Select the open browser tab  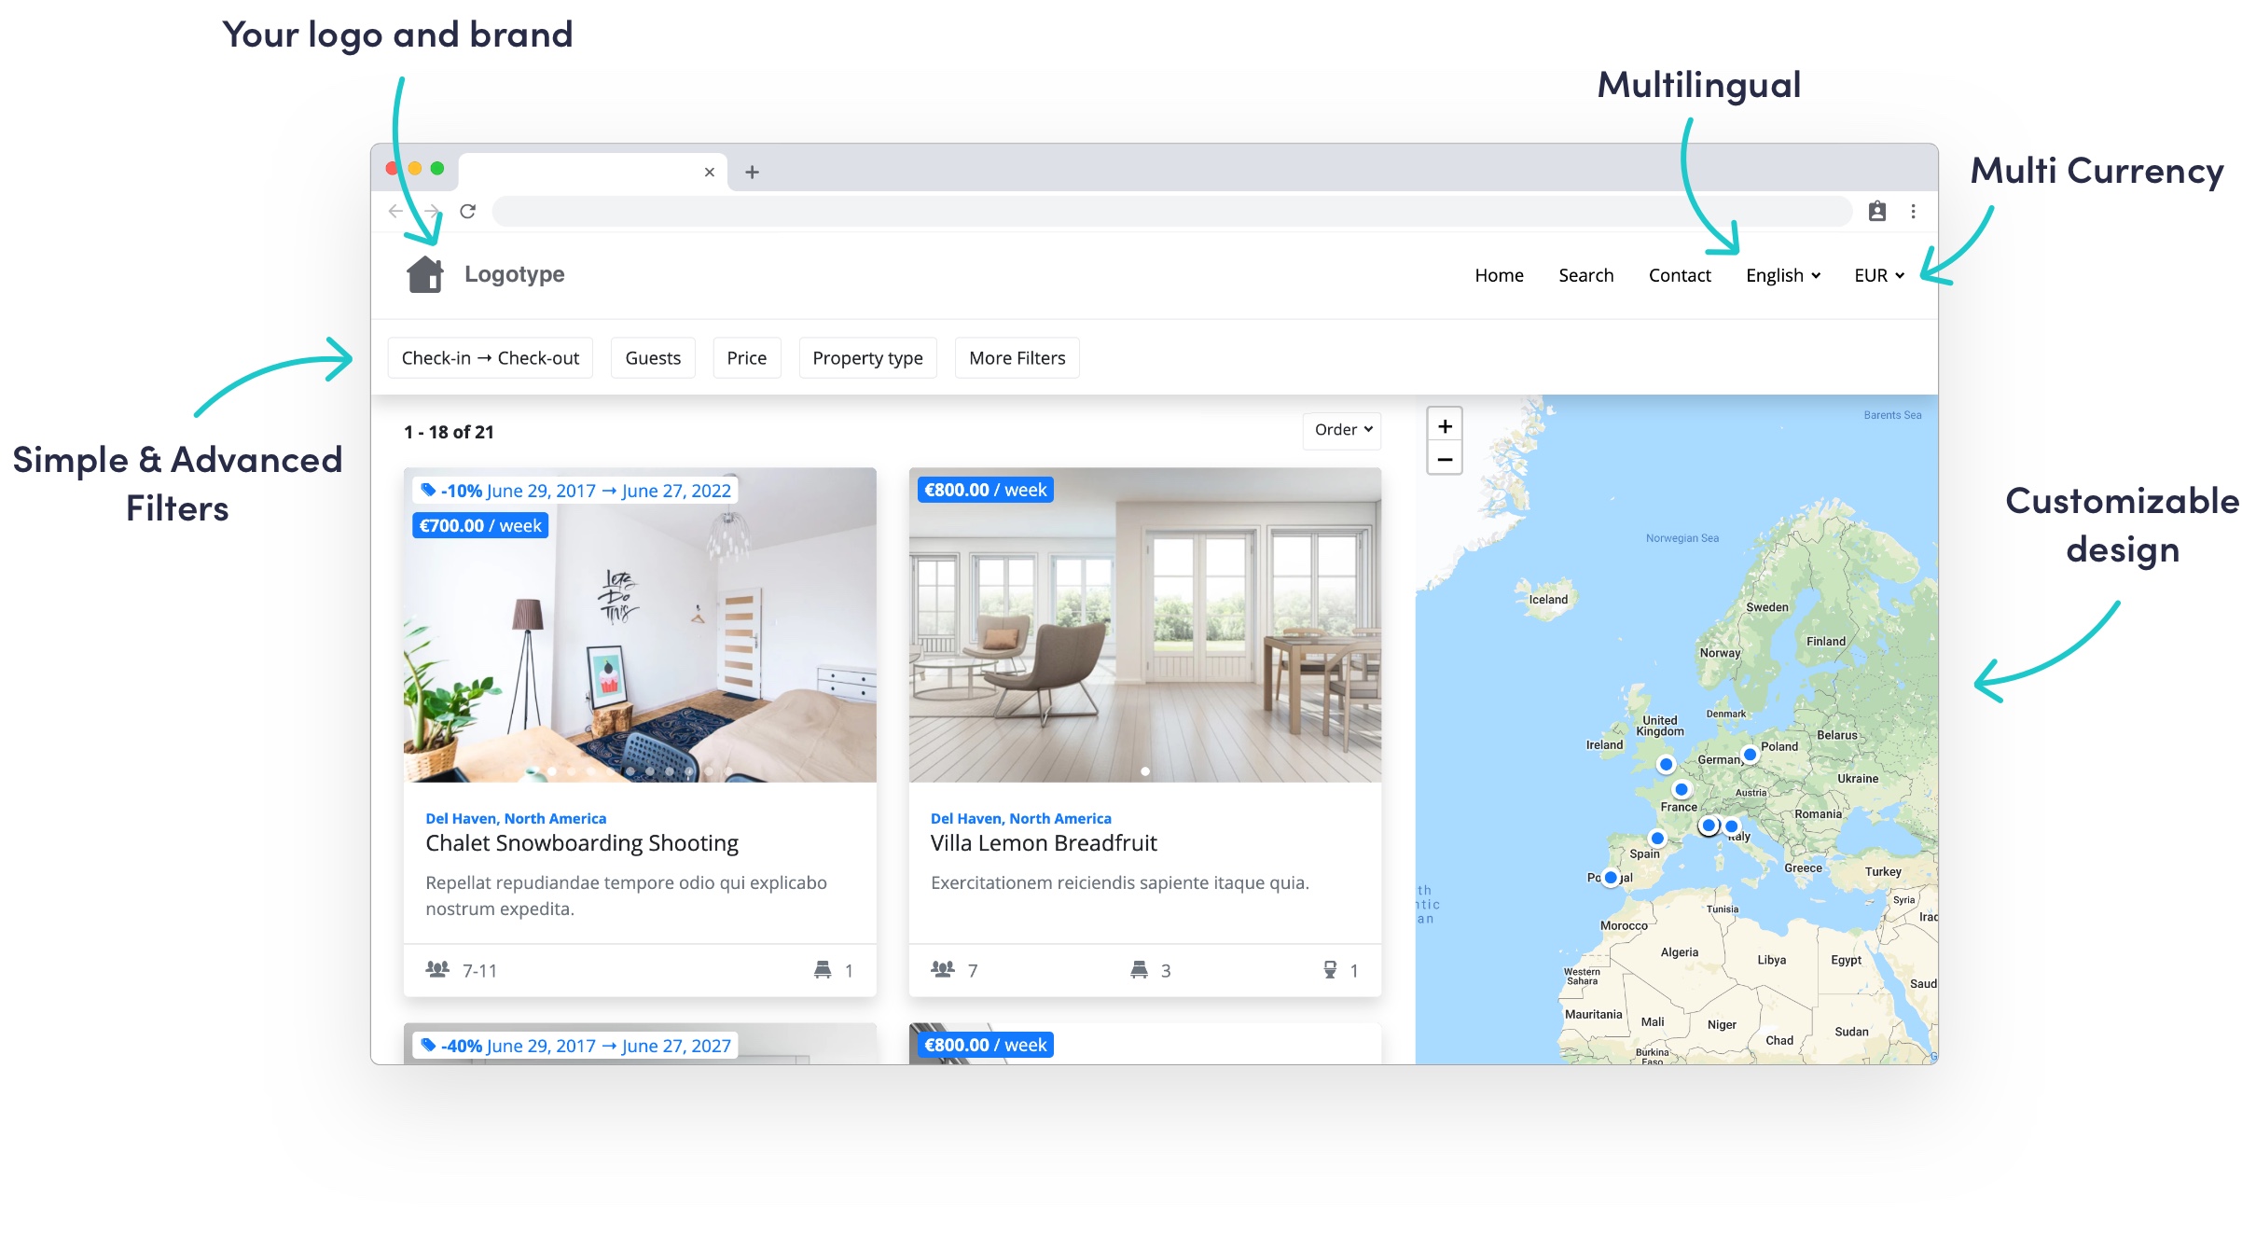pos(593,173)
